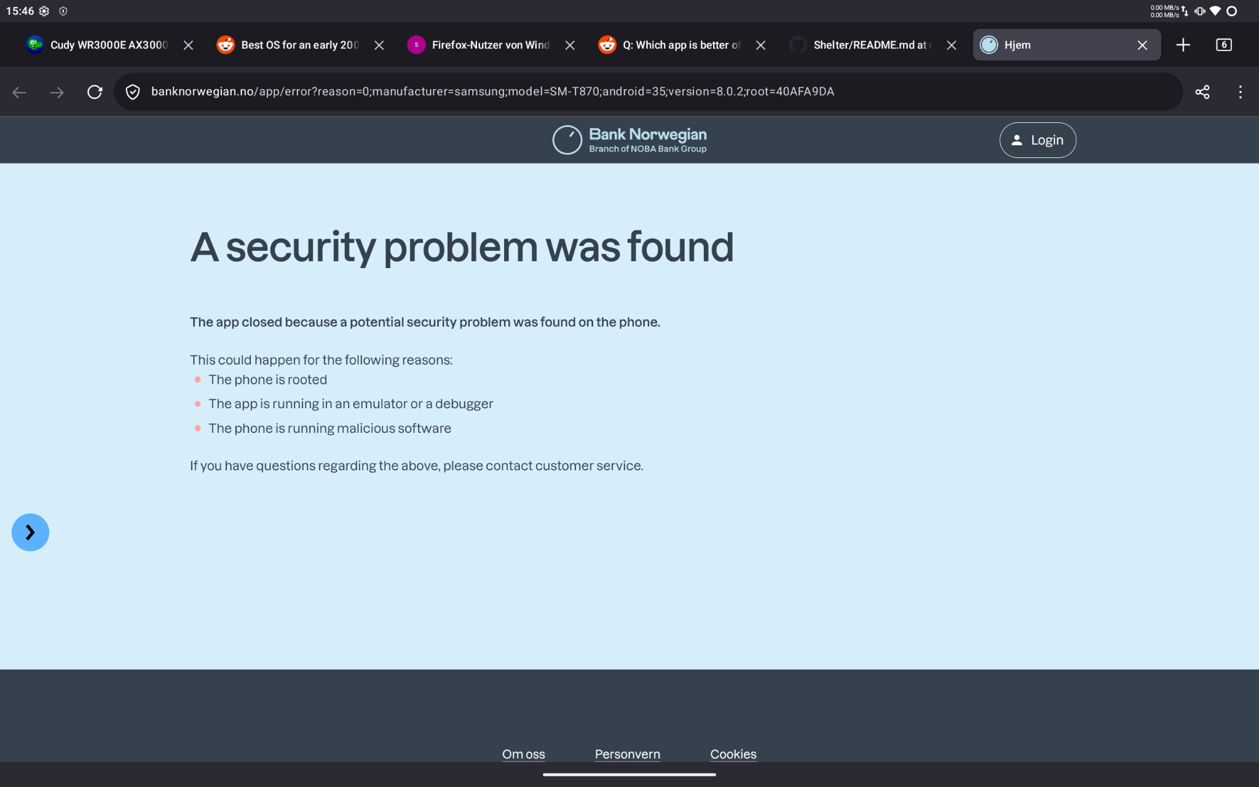Select the Firefox-Nutzer von Wind tab
Image resolution: width=1259 pixels, height=787 pixels.
pos(480,45)
